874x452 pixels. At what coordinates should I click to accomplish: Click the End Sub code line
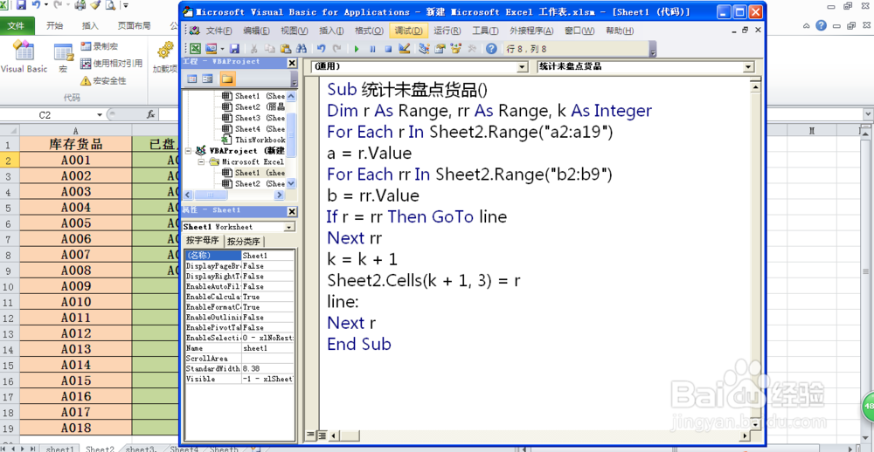tap(359, 344)
